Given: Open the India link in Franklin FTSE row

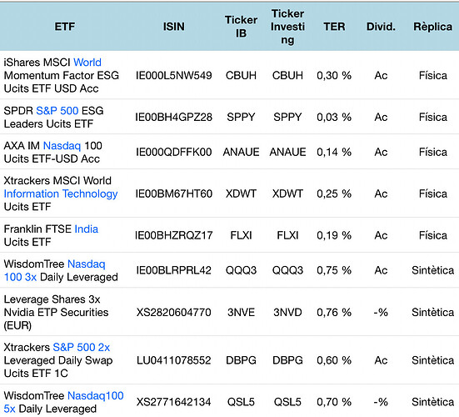Looking at the screenshot, I should coord(87,229).
